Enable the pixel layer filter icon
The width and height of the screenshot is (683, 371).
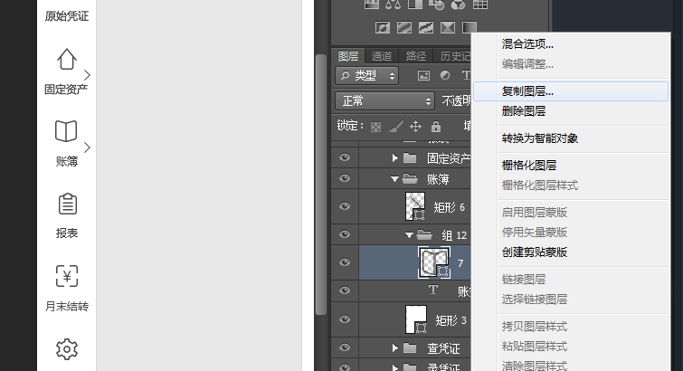pos(422,76)
